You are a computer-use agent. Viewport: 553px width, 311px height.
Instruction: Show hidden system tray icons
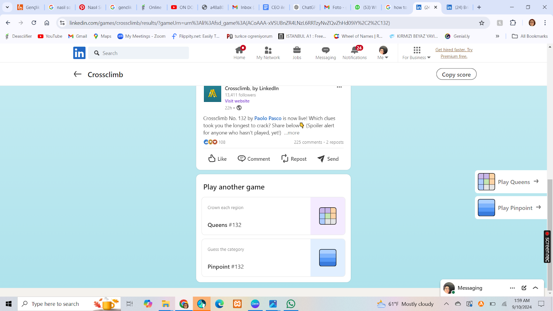coord(447,304)
